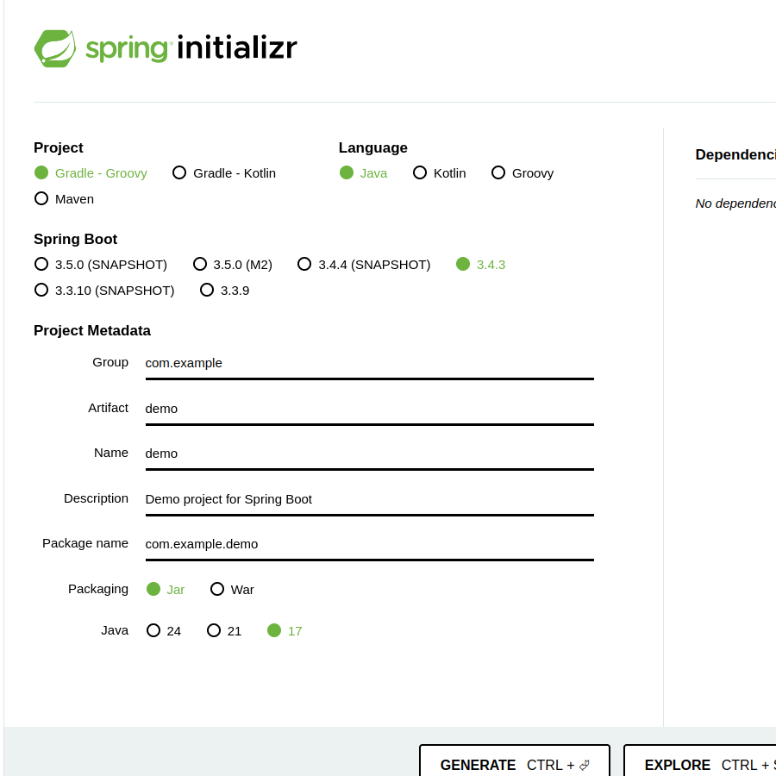Select Spring Boot version 3.4.3

480,265
